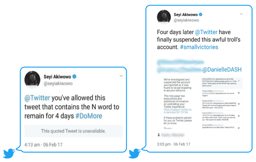Viewport: 256px width, 162px height.
Task: Open the 4:13 am · 06 Feb 17 timestamp
Action: (43, 144)
